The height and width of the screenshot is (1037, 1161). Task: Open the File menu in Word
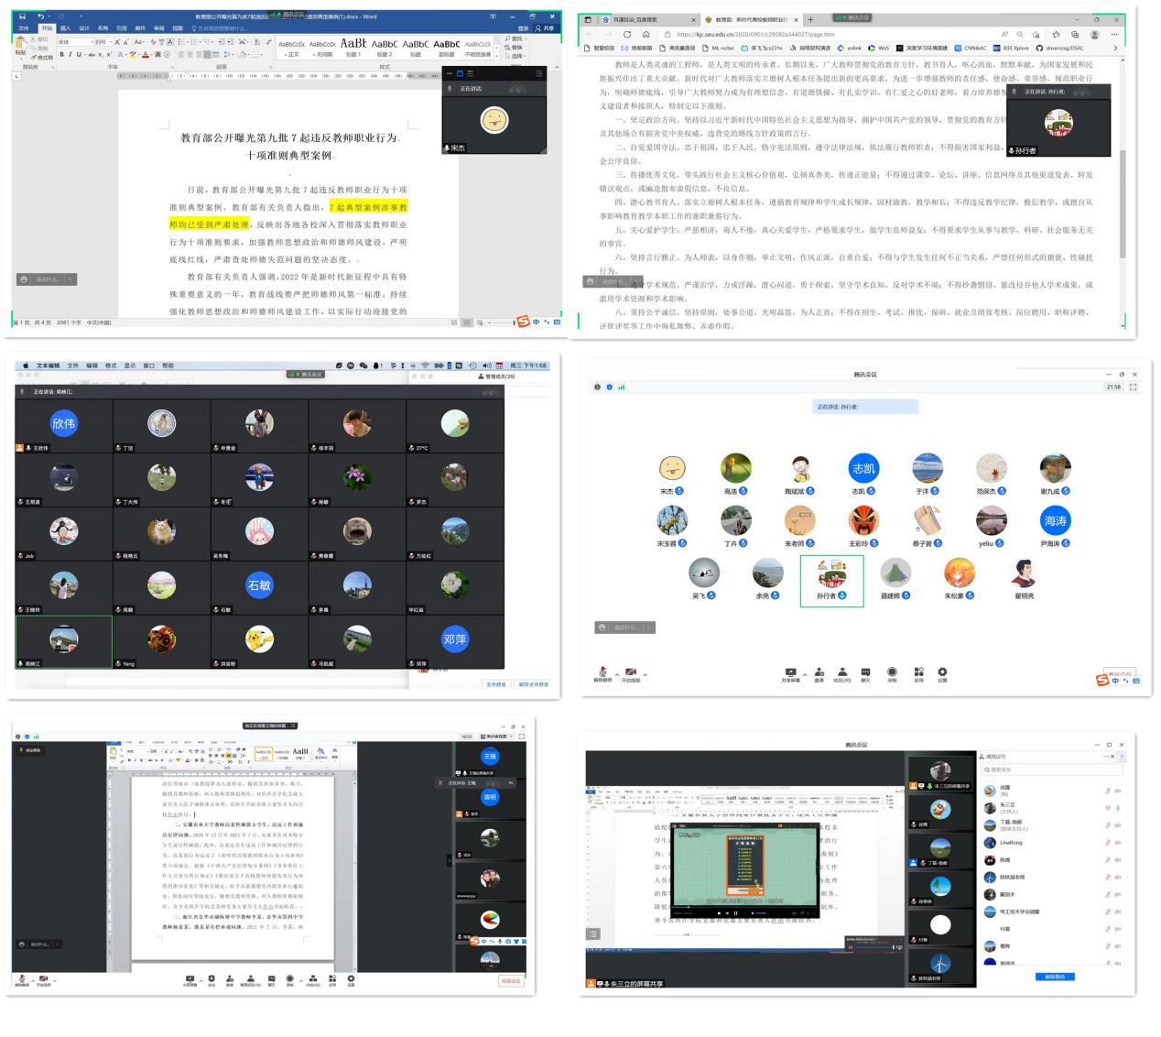(x=24, y=28)
